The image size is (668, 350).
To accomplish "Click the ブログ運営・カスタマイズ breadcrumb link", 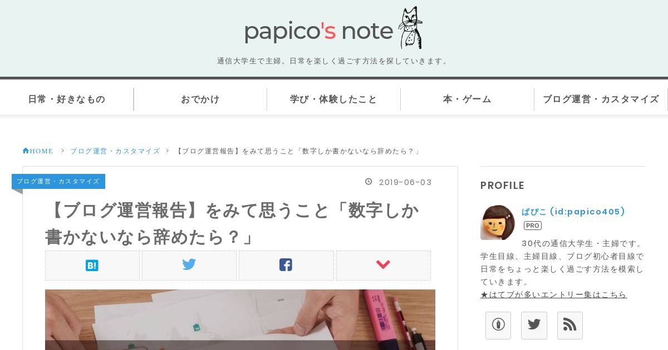I will [x=115, y=151].
